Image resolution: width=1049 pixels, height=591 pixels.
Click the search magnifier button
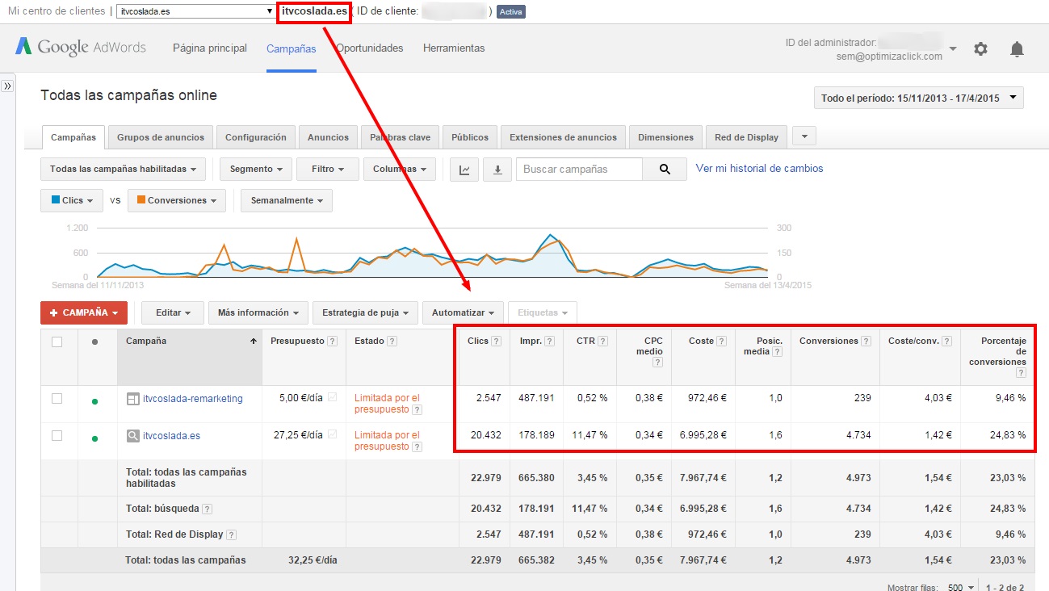pyautogui.click(x=665, y=170)
